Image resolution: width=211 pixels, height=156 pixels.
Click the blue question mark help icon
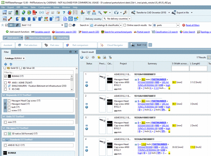click(64, 13)
